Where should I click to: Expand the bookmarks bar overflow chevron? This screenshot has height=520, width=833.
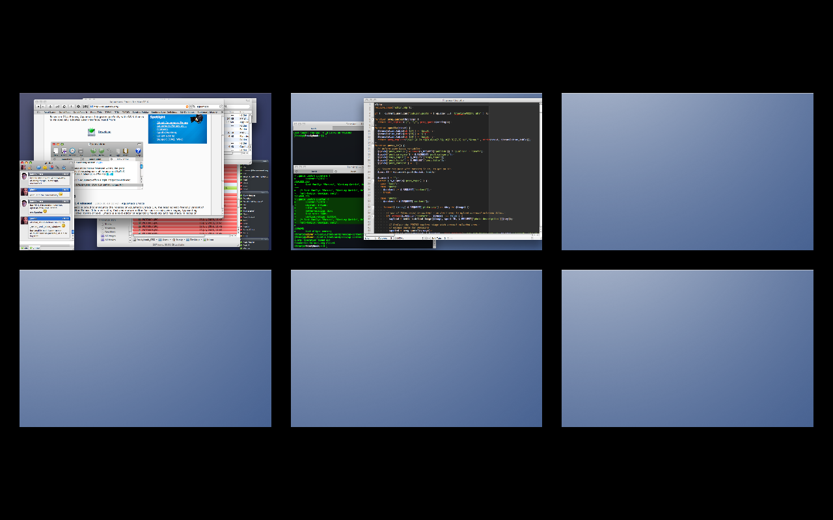(x=223, y=112)
